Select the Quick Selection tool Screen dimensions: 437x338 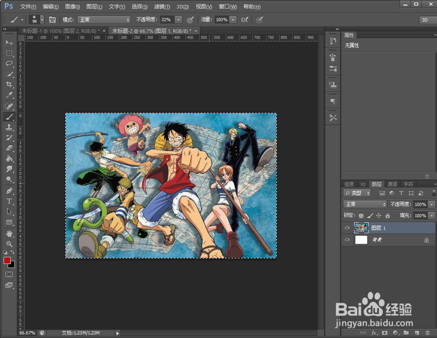pos(9,74)
